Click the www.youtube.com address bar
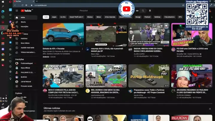 point(40,5)
